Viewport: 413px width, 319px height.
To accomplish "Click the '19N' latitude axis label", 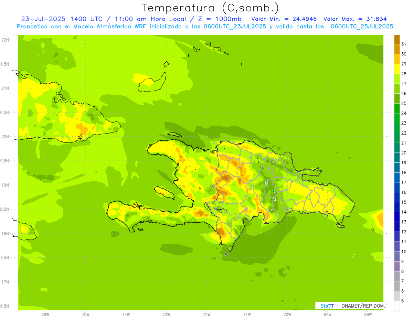I will 5,185.
